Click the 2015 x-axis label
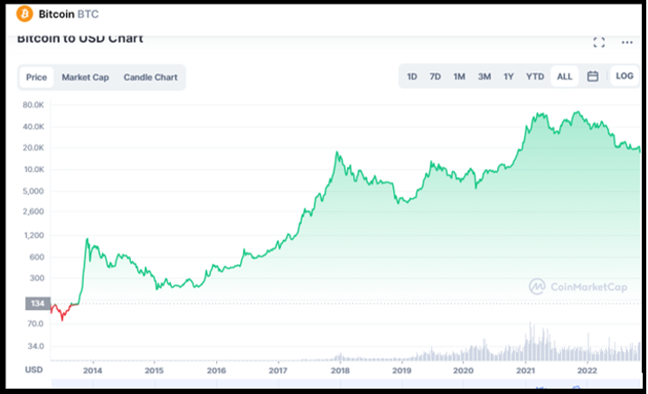 (x=154, y=371)
